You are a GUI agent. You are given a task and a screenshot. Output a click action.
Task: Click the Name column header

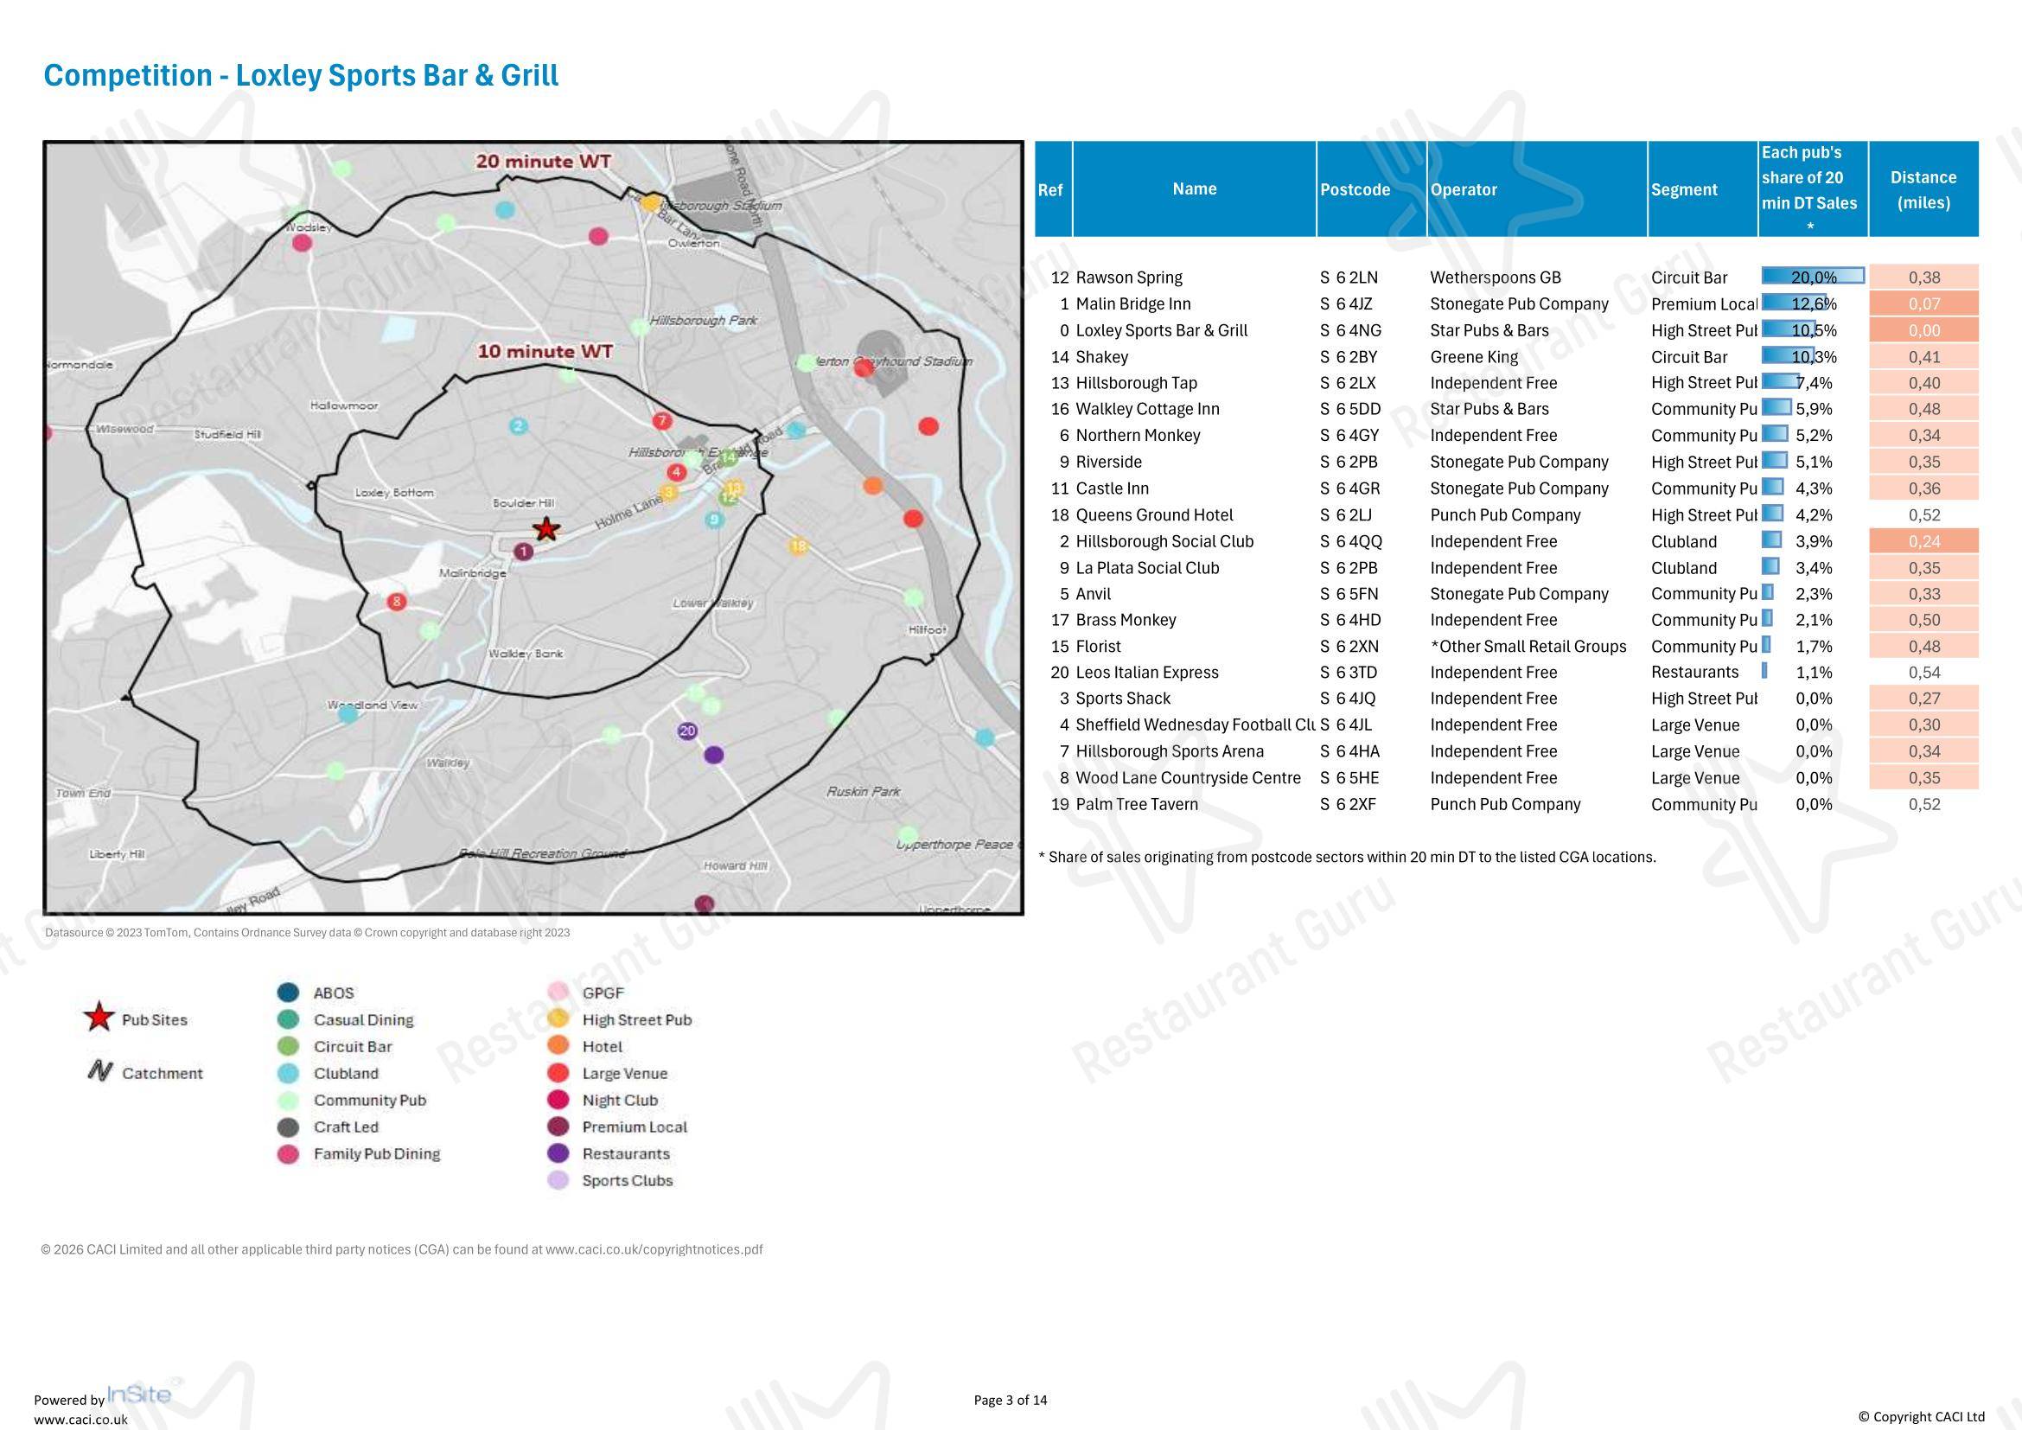(1194, 188)
